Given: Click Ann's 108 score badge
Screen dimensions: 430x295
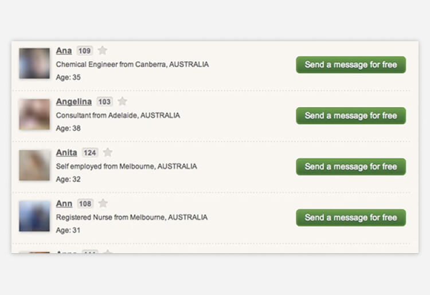Looking at the screenshot, I should (85, 203).
